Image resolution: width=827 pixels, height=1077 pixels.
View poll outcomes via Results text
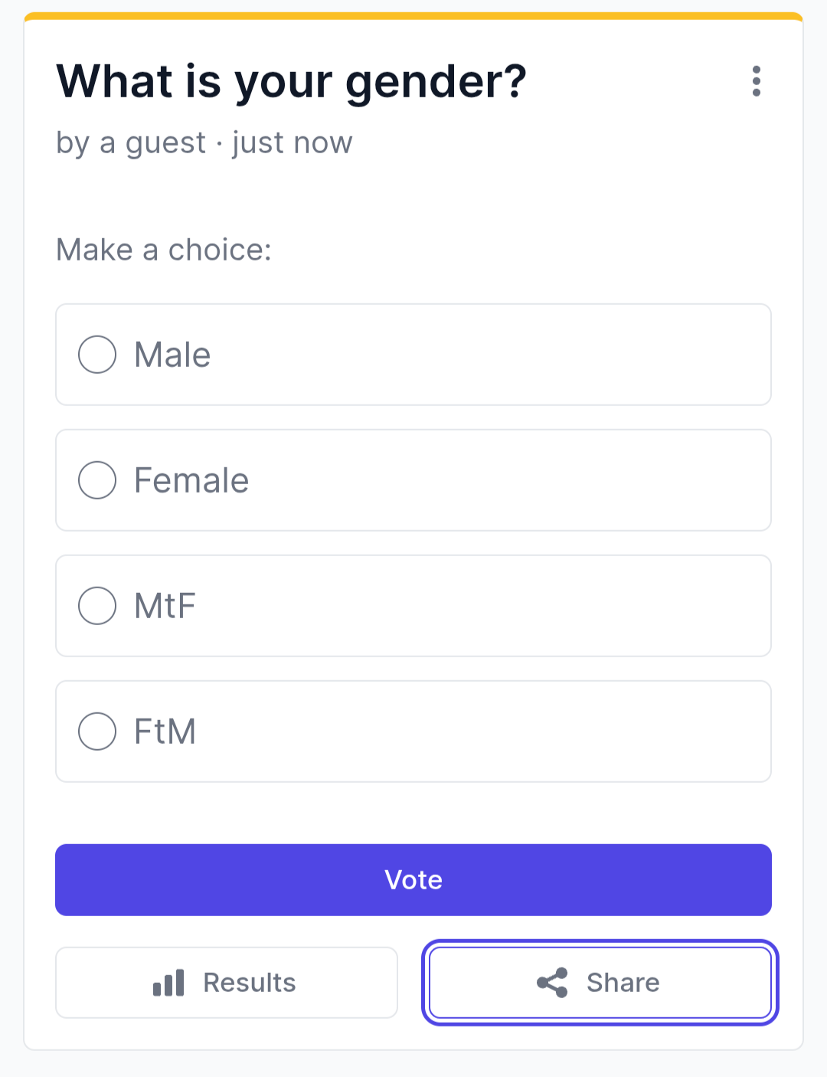tap(250, 982)
